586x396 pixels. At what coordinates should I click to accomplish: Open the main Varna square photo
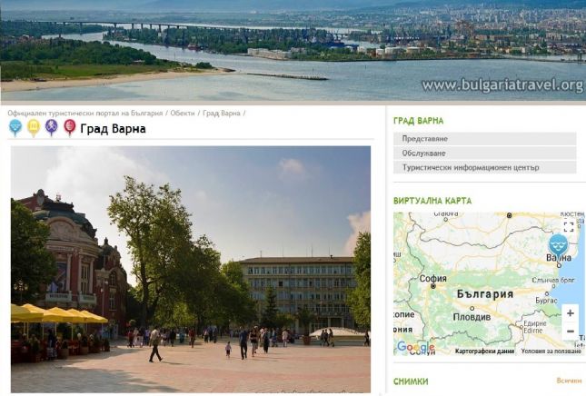[191, 269]
